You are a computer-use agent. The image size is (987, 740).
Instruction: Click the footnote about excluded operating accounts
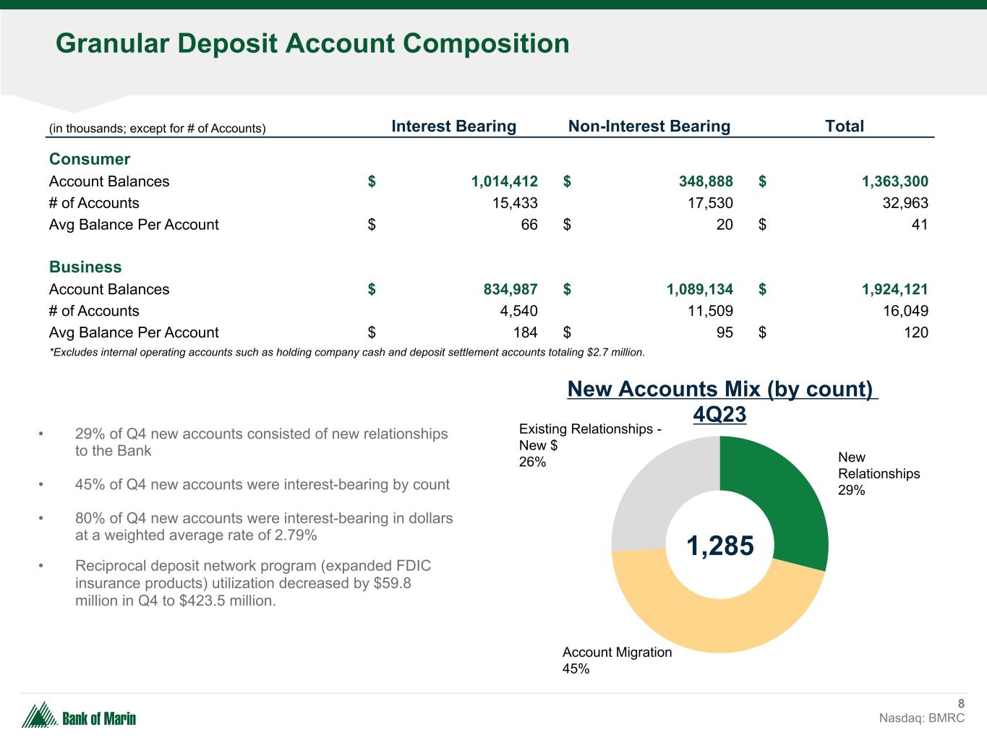346,353
